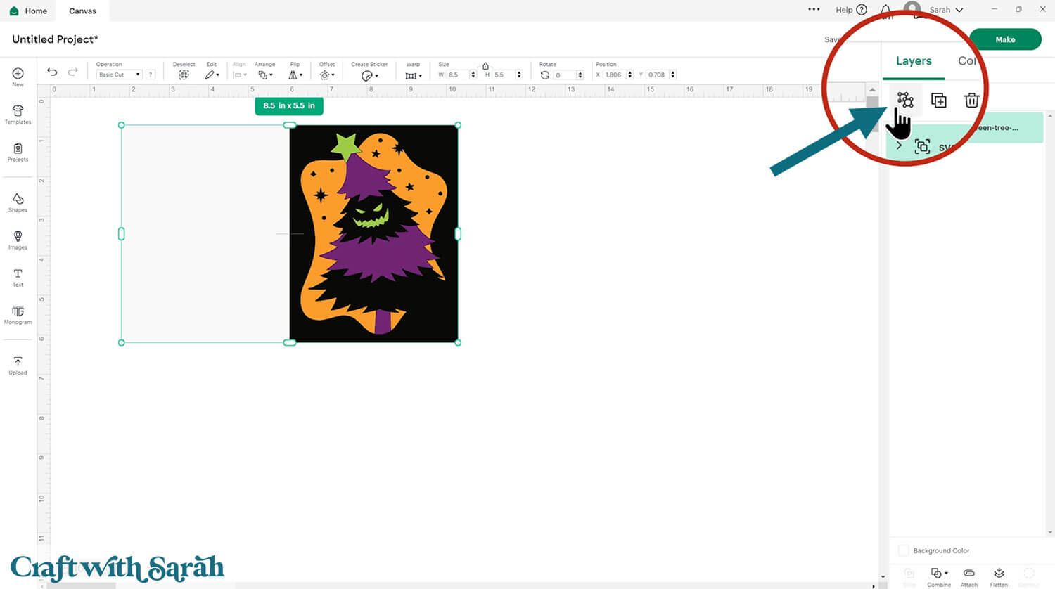The image size is (1055, 589).
Task: Click the Position Y stepper arrows
Action: click(x=673, y=75)
